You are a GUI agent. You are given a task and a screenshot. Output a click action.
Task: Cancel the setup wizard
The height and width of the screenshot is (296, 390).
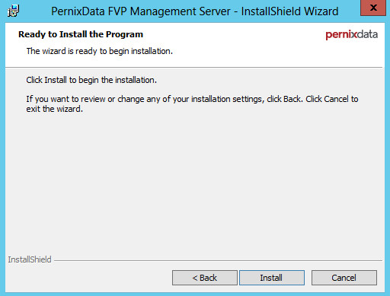(x=344, y=278)
